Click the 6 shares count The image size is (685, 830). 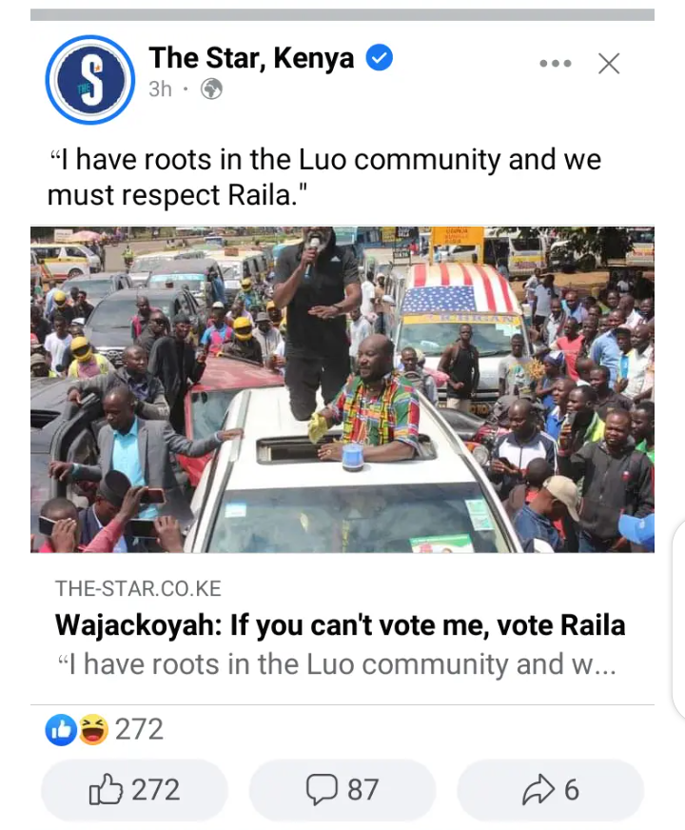tap(572, 790)
